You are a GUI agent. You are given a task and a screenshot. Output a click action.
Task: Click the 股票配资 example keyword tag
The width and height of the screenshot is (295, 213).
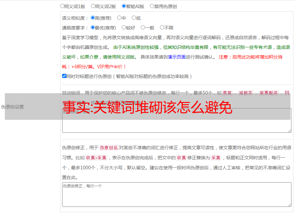(269, 93)
